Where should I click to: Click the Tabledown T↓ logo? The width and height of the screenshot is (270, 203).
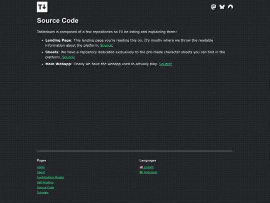pos(42,7)
